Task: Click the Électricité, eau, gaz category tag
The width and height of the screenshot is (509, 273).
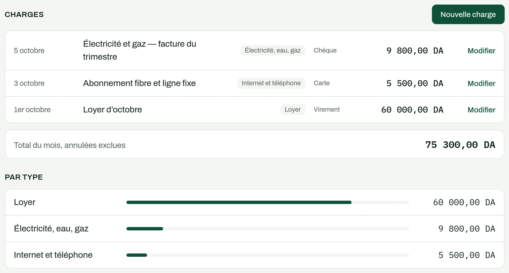Action: point(273,50)
